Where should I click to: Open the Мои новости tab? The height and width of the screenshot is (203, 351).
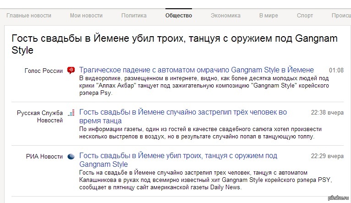86,15
